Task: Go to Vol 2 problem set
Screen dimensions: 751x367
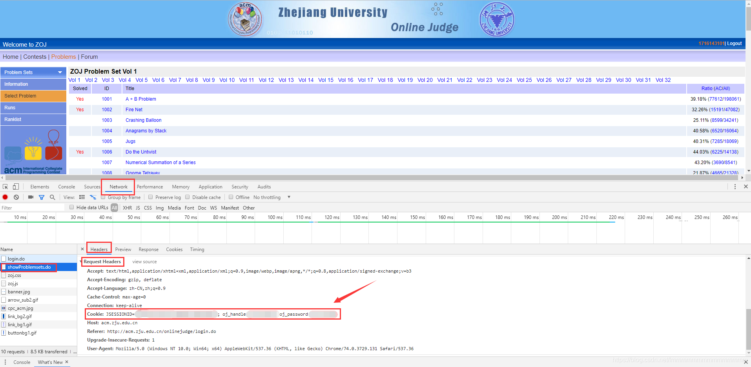Action: point(91,80)
